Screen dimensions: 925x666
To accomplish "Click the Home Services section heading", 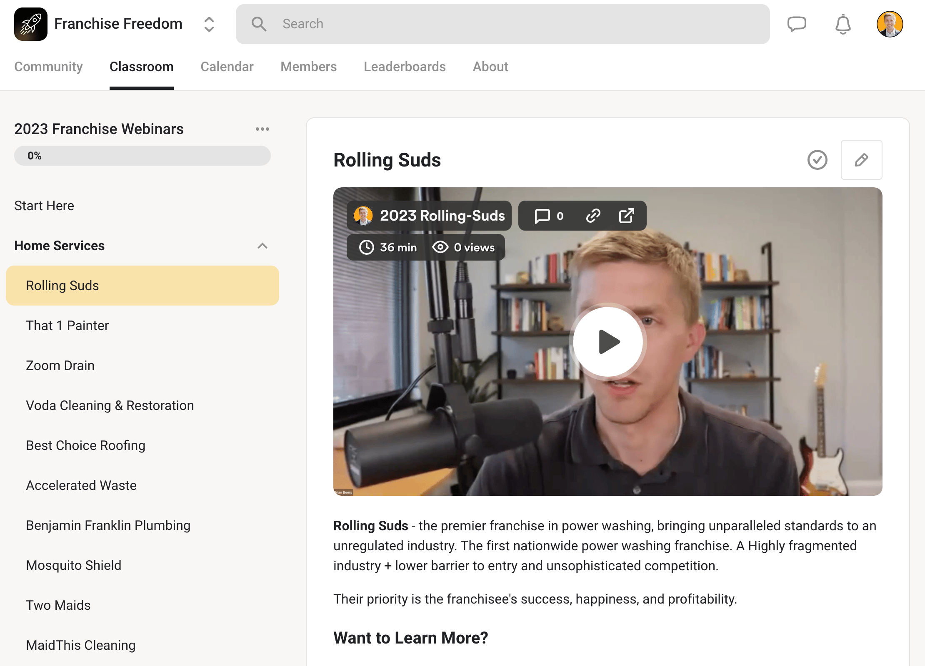I will [x=60, y=246].
